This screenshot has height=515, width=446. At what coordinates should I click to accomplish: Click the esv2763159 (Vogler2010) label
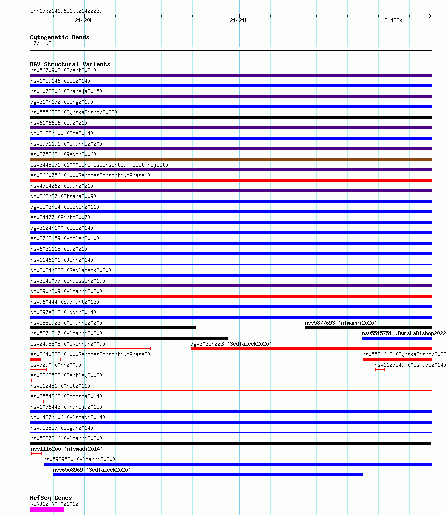point(64,238)
